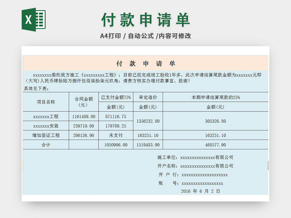
Task: Click the 金额(元) subheader under 本期申请结算尾款
Action: [216, 107]
